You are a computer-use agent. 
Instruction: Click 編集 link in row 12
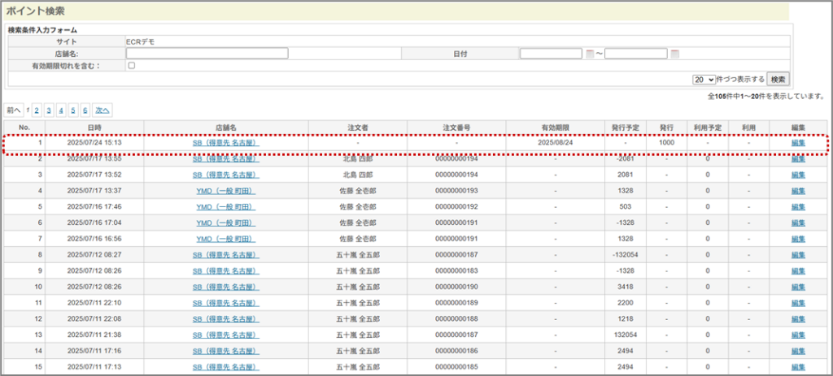tap(798, 318)
